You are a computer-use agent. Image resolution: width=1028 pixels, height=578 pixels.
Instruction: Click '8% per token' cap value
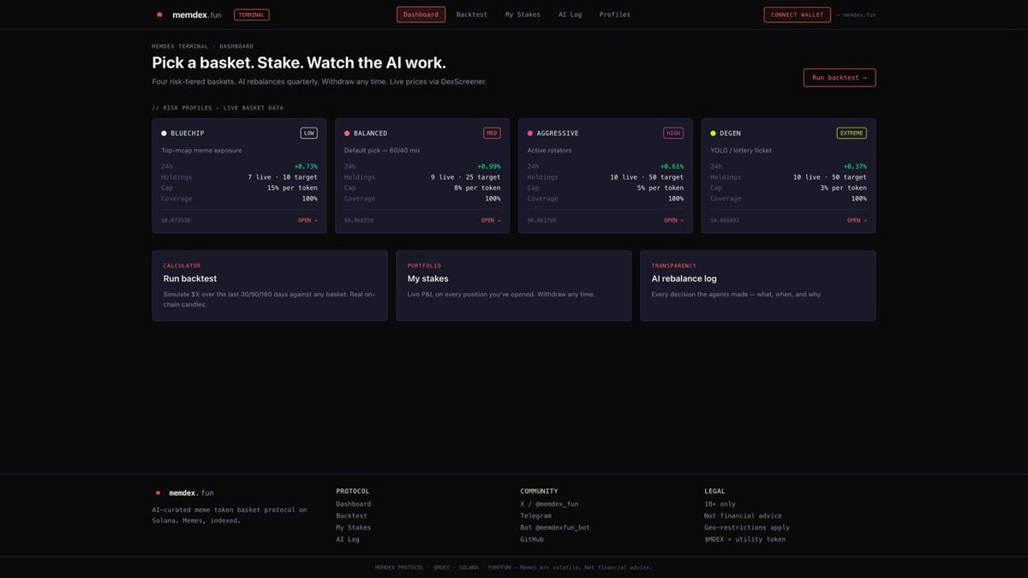pos(477,188)
